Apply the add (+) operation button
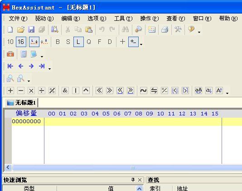This screenshot has height=191, width=242. 10,91
